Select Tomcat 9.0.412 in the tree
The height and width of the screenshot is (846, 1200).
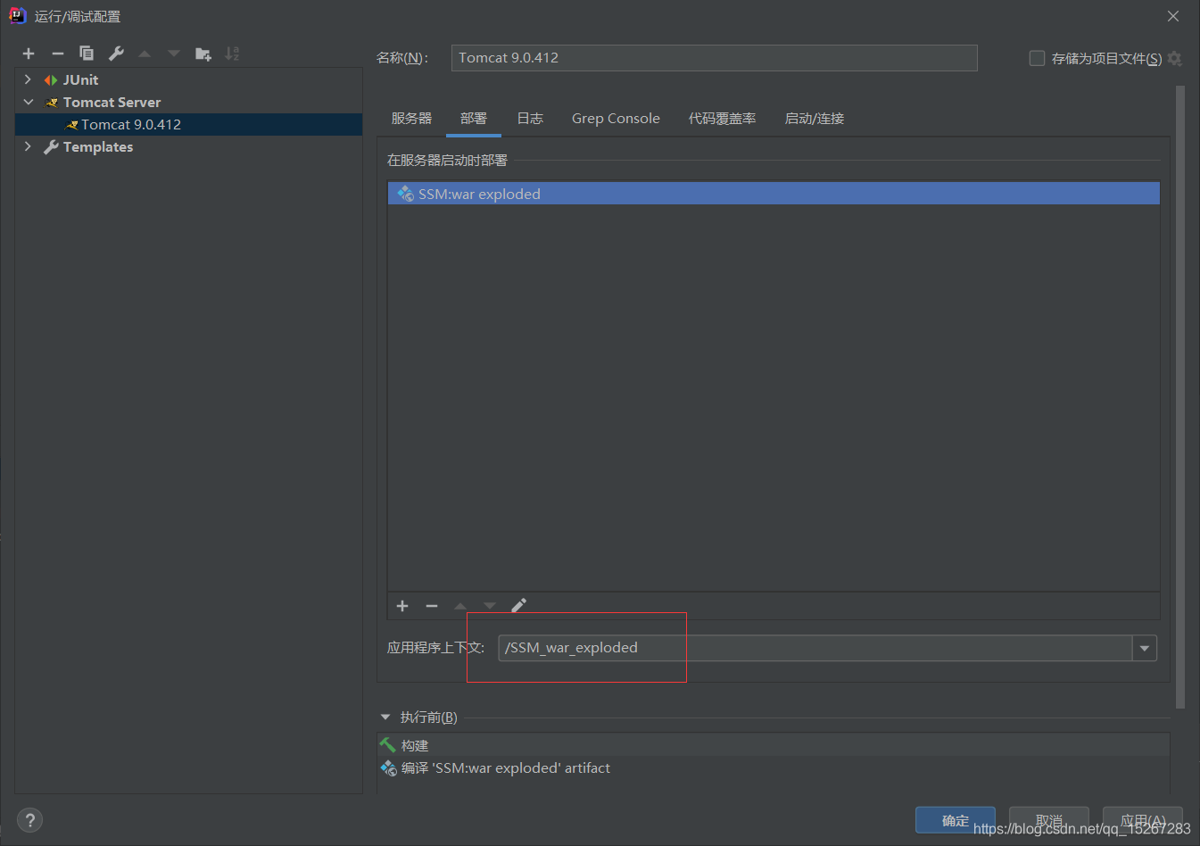click(188, 124)
